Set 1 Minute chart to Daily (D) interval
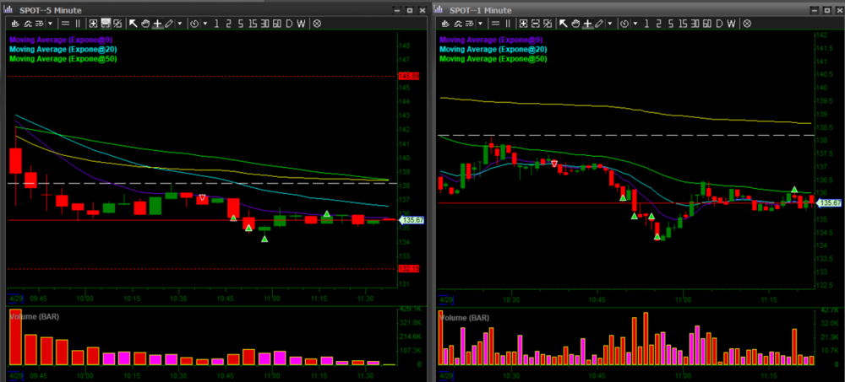 tap(719, 24)
